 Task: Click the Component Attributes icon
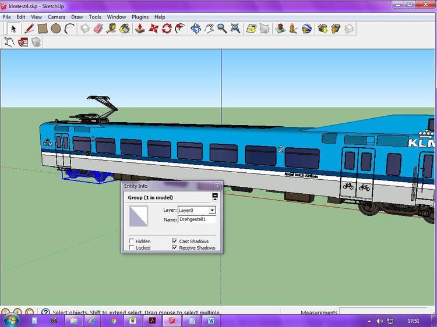coord(36,42)
